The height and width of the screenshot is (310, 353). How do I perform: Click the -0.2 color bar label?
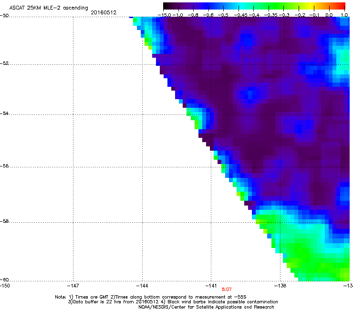pos(300,15)
